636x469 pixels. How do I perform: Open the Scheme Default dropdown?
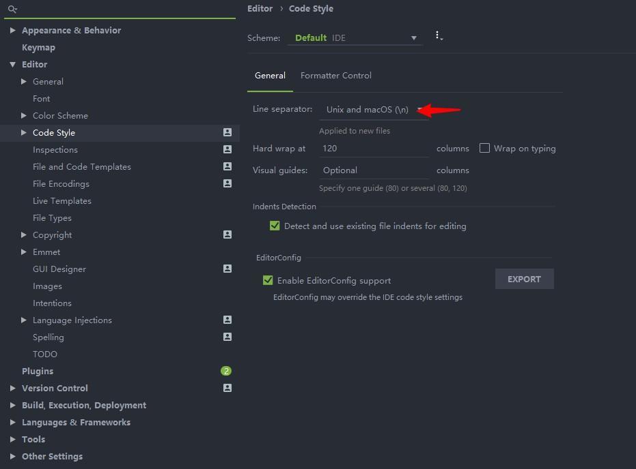pyautogui.click(x=355, y=38)
